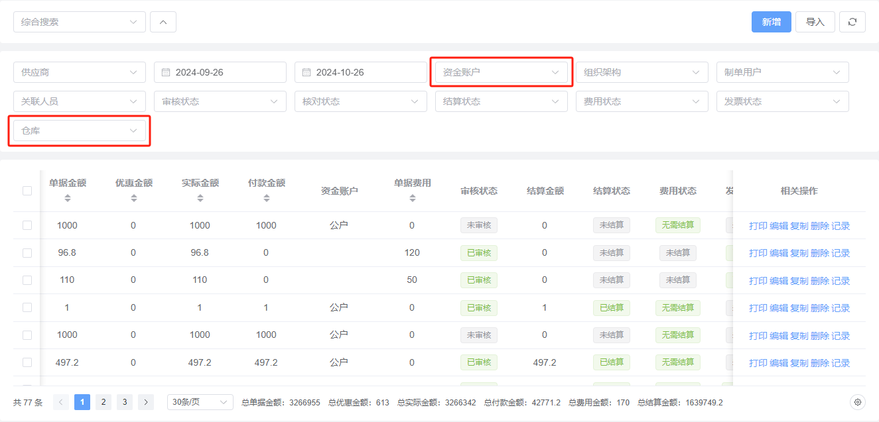Open table column settings gear icon
This screenshot has height=422, width=879.
[858, 402]
